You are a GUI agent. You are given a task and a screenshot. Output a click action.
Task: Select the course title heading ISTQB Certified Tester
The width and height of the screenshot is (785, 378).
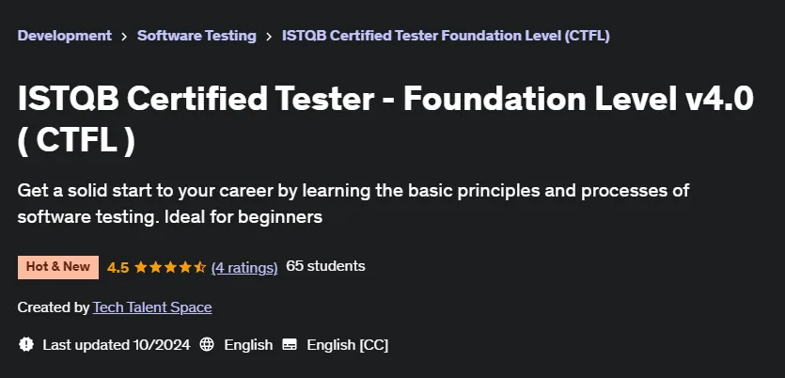click(385, 120)
